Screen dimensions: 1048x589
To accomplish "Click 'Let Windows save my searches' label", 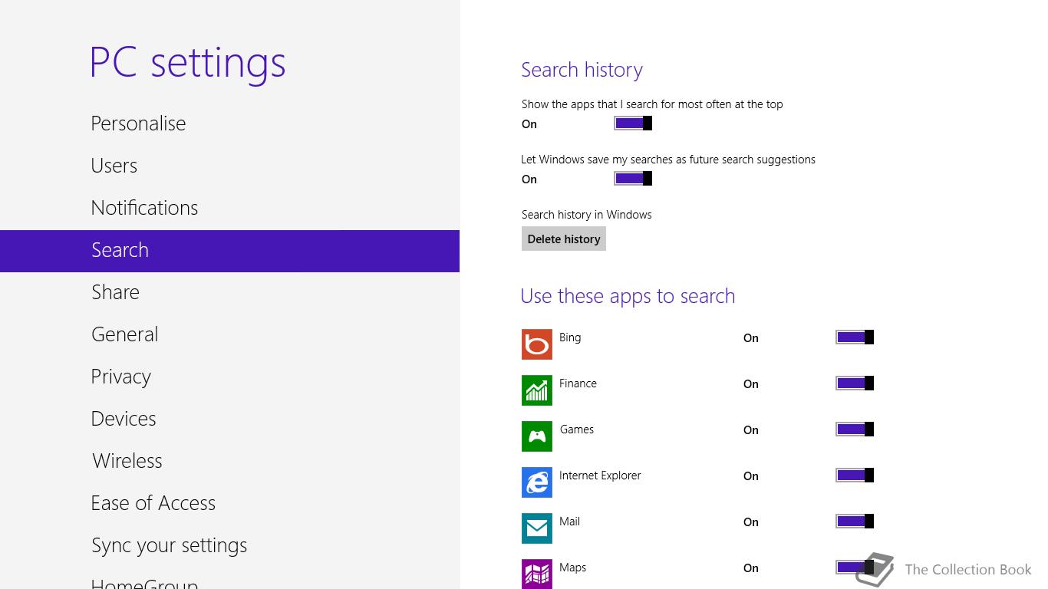I will (668, 160).
